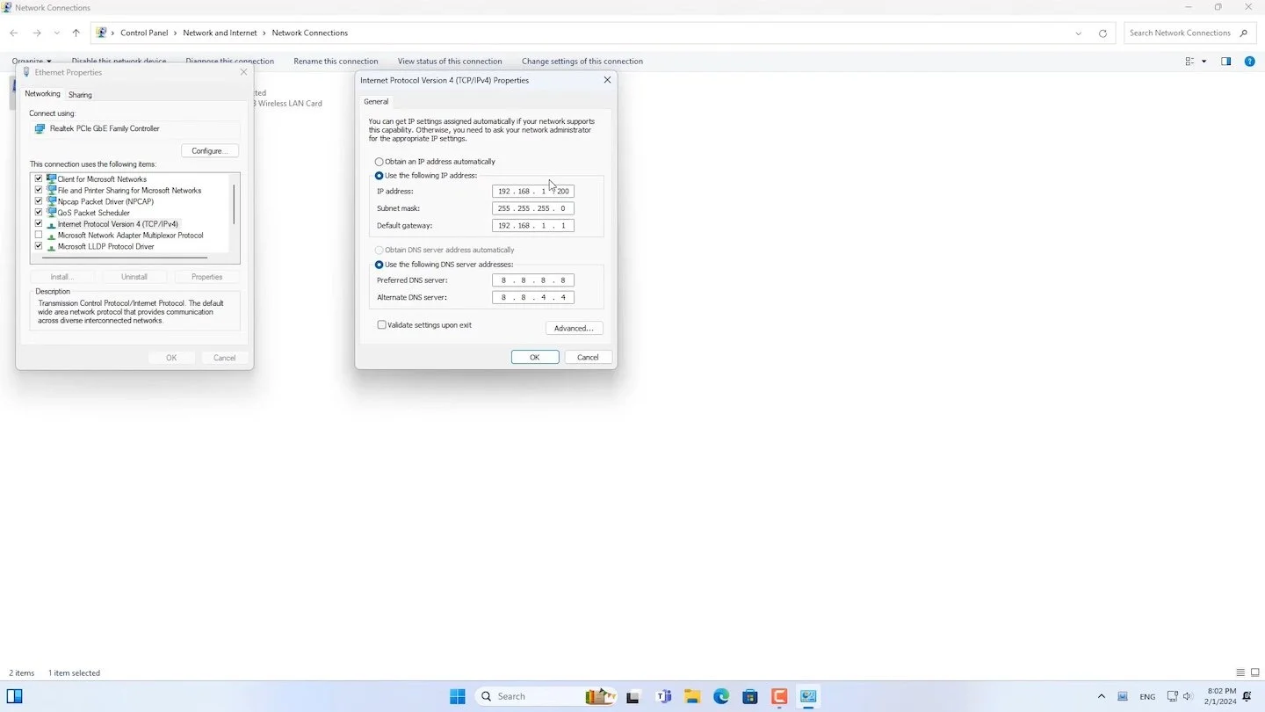Open the Advanced... TCP/IP settings

tap(575, 329)
